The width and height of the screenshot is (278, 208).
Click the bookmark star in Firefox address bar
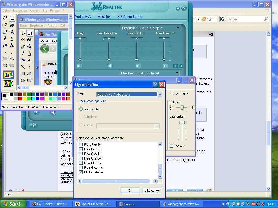pos(209,19)
